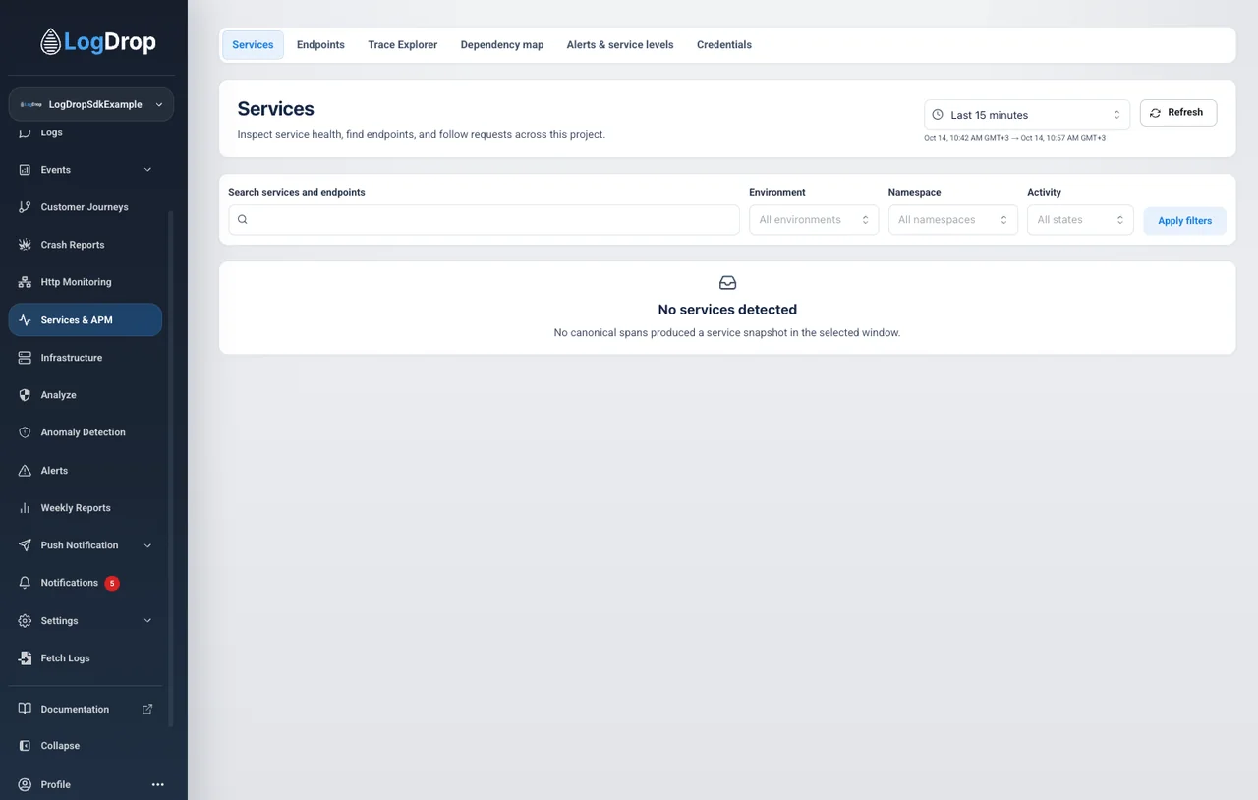Screen dimensions: 1258x800
Task: Click the Collapse sidebar icon
Action: pyautogui.click(x=25, y=746)
